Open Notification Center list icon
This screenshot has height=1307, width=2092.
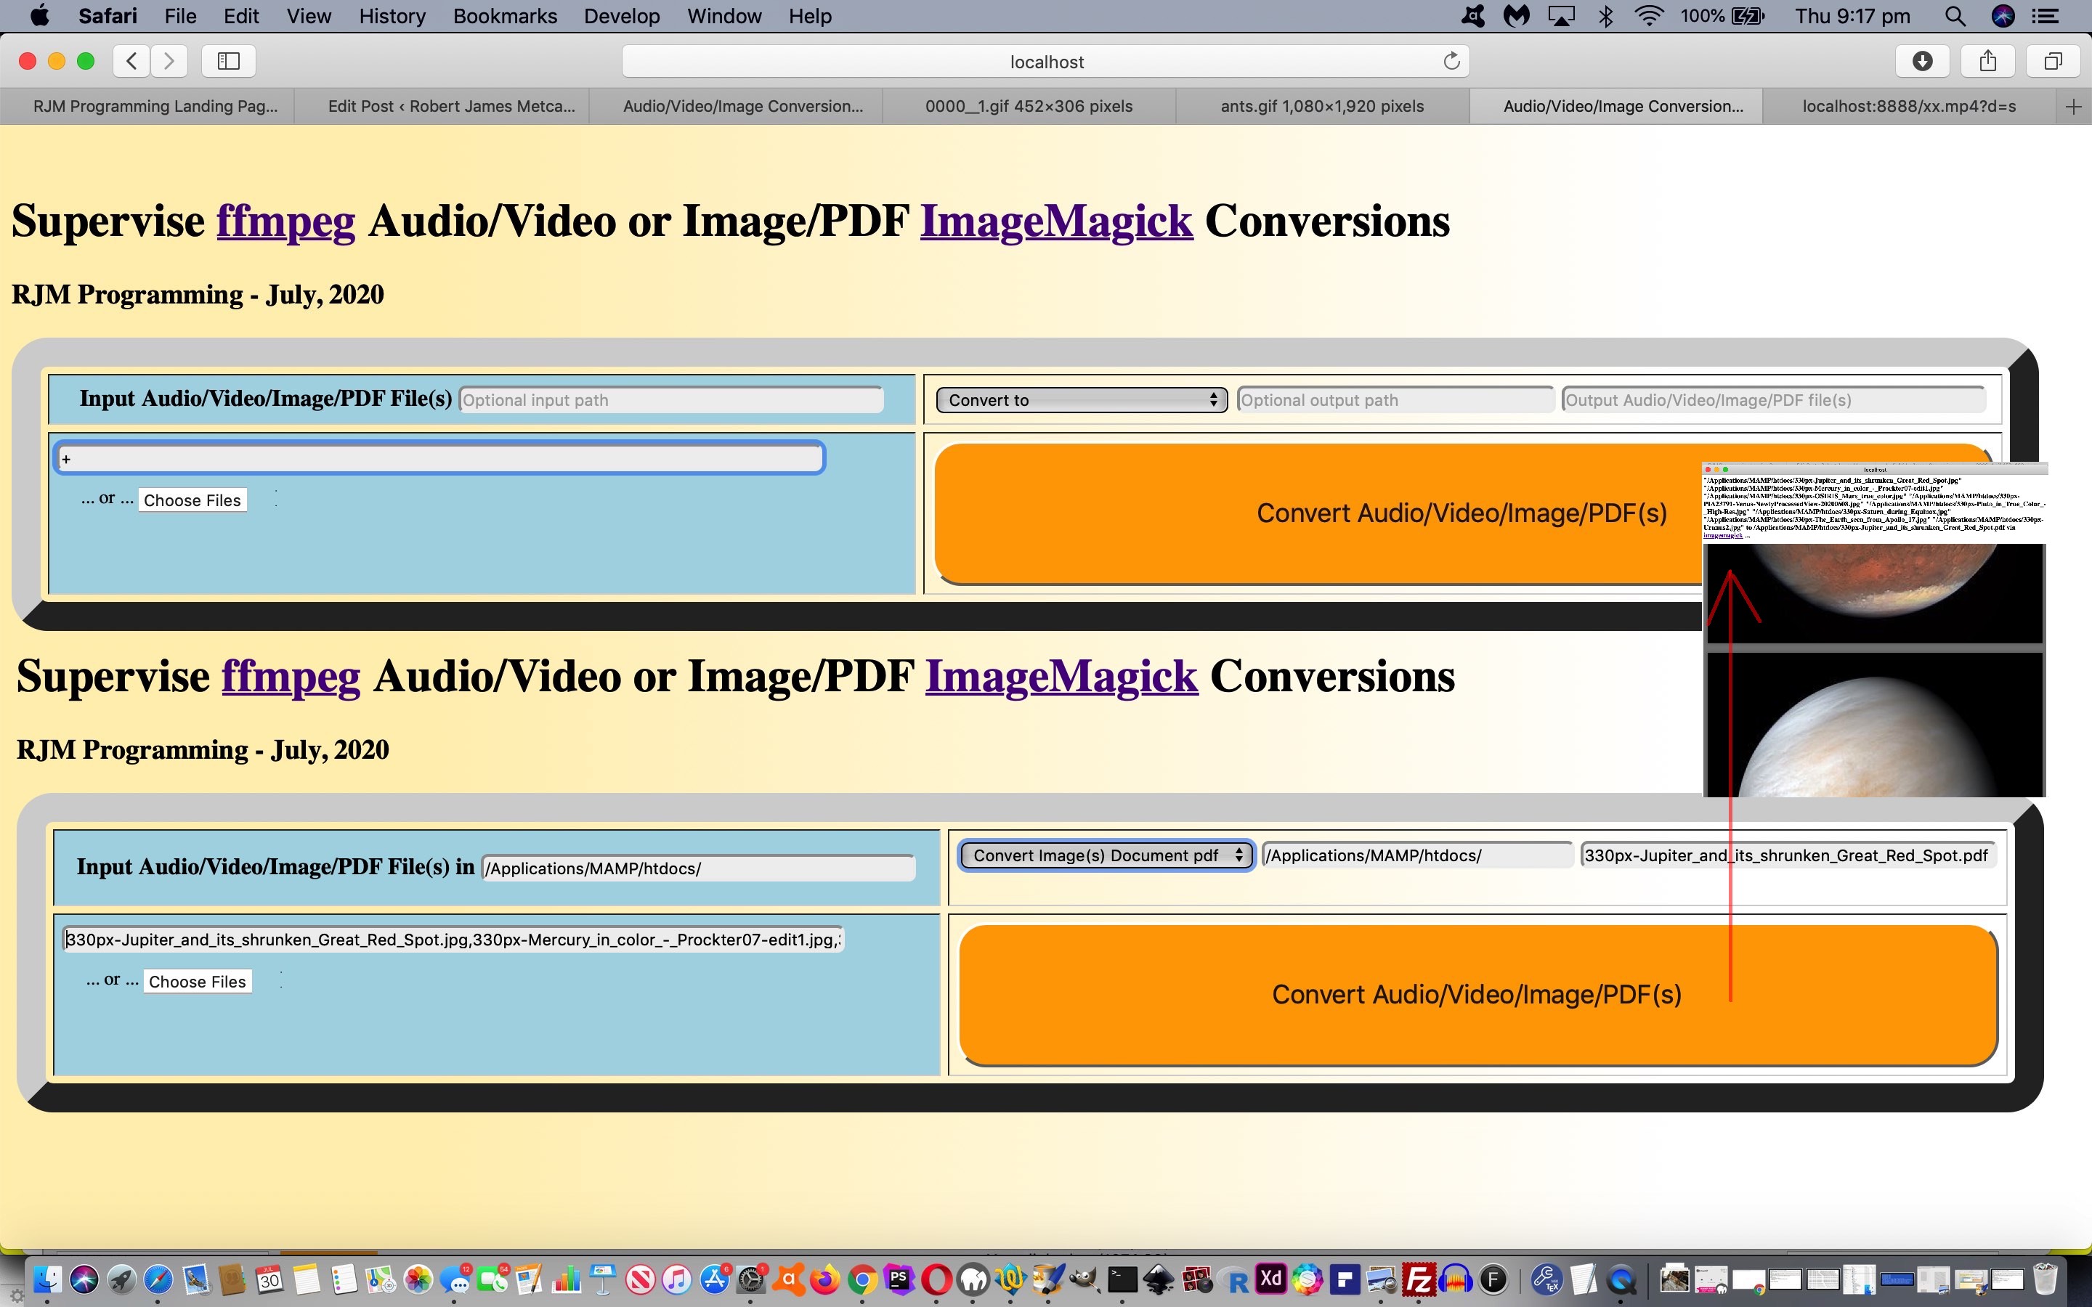[2046, 15]
